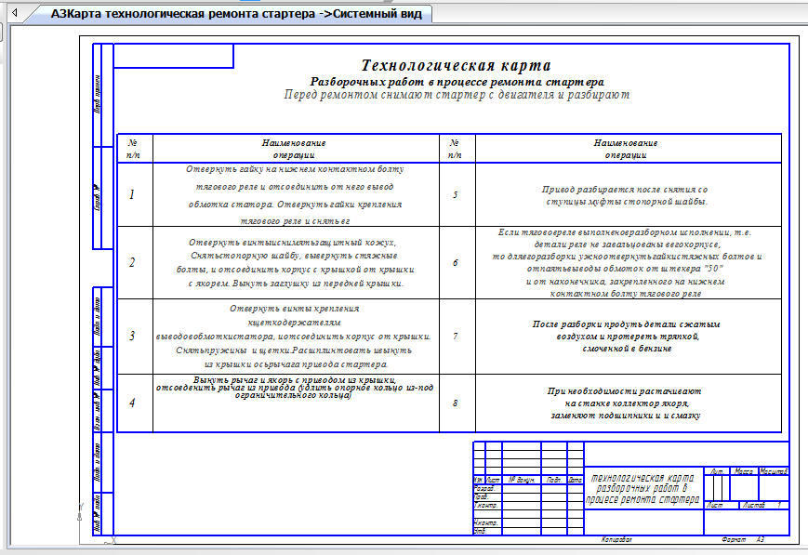The height and width of the screenshot is (555, 808).
Task: Select operation number 1 cell in the table
Action: pyautogui.click(x=133, y=195)
